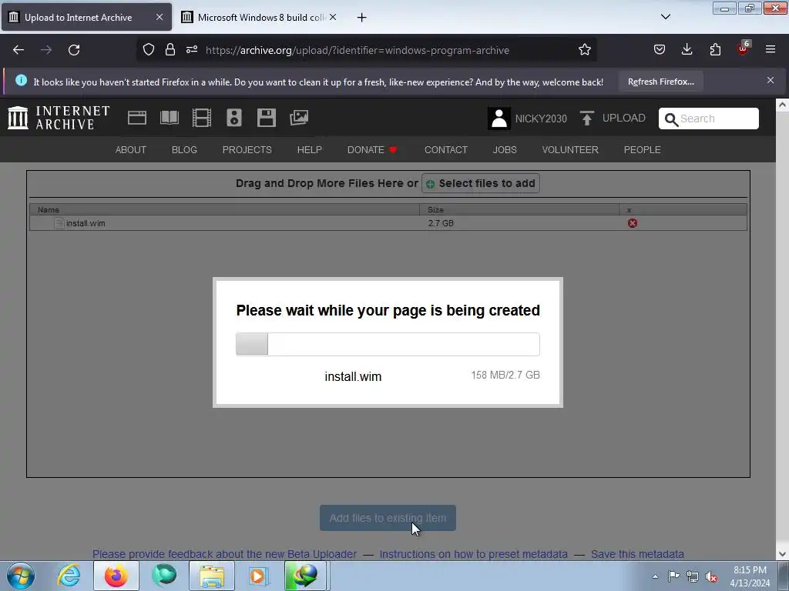Save page to Pocket icon
The width and height of the screenshot is (789, 591).
[660, 50]
